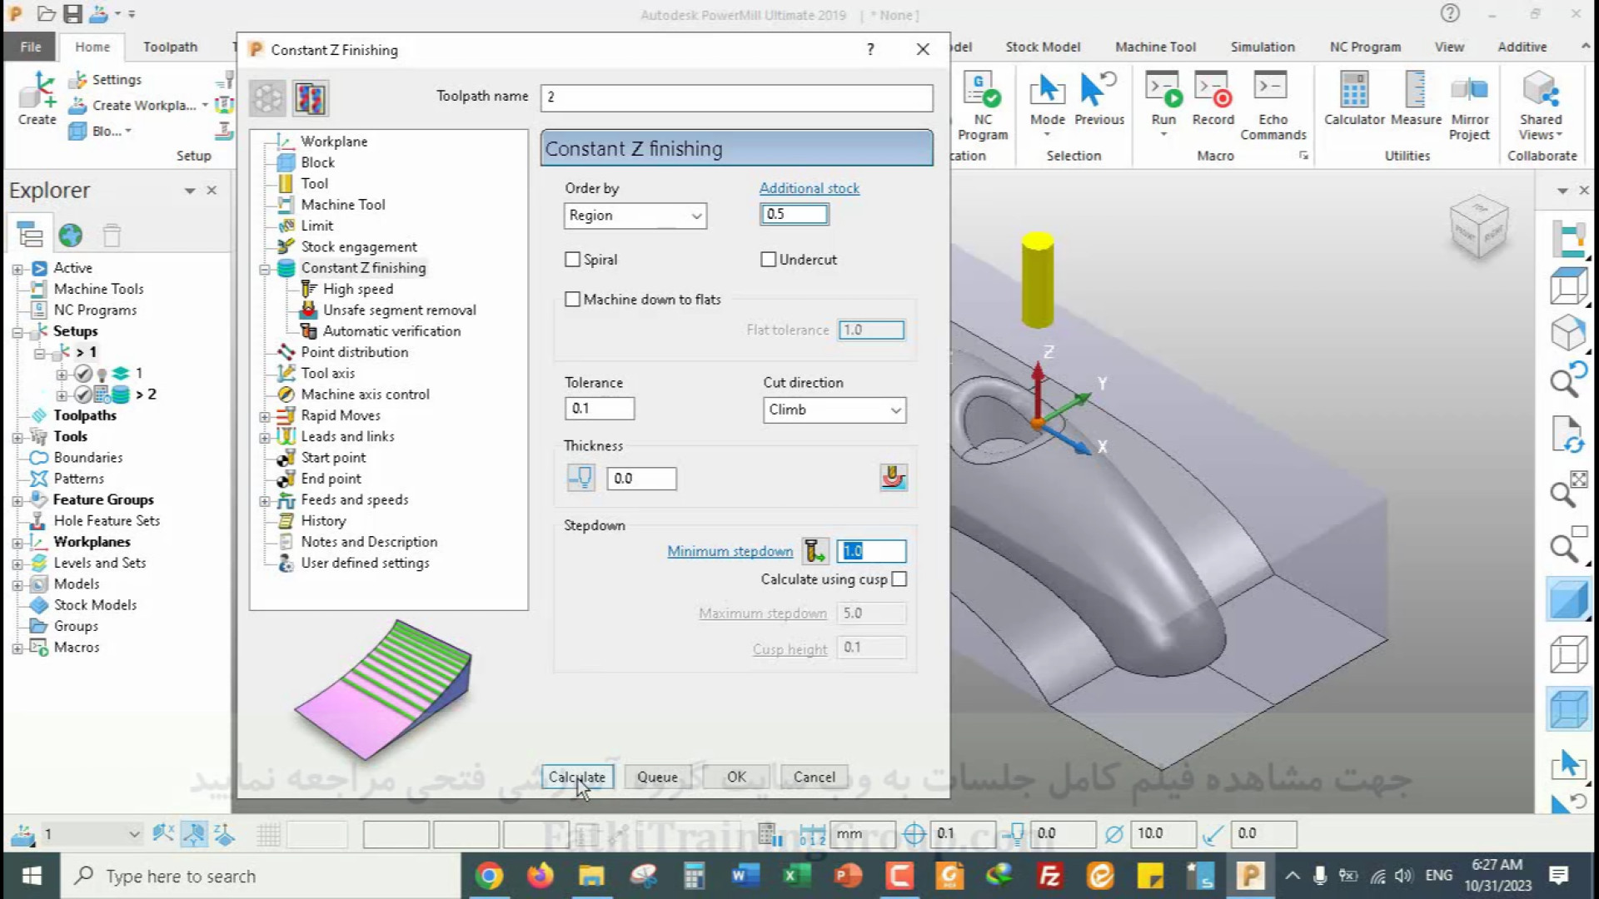The height and width of the screenshot is (899, 1599).
Task: Click the Thickness value field
Action: (x=641, y=479)
